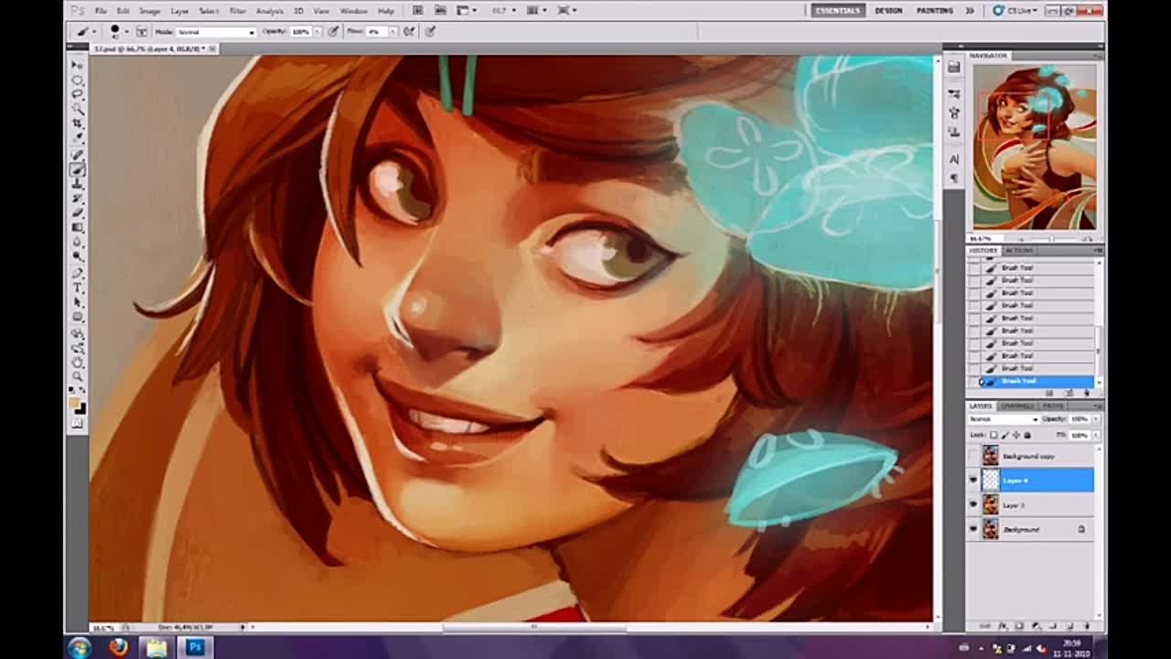Select the Move tool
The height and width of the screenshot is (659, 1171).
click(78, 65)
